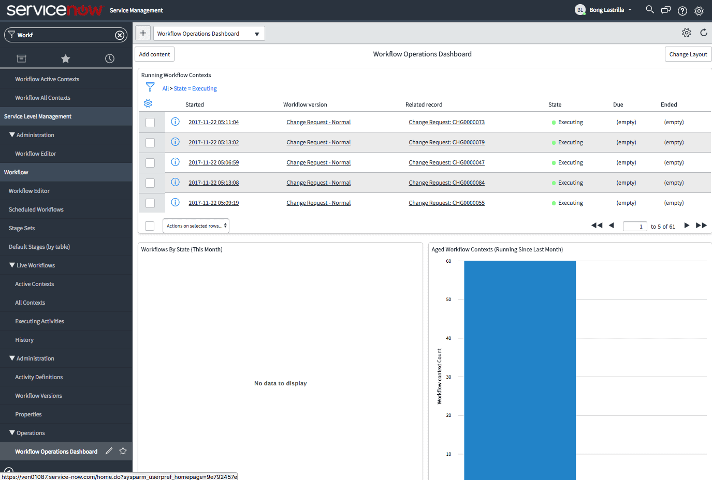
Task: Click the Change Layout button
Action: (x=688, y=54)
